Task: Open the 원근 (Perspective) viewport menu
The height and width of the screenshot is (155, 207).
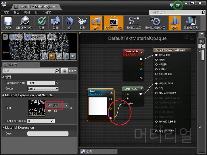Action: [16, 37]
